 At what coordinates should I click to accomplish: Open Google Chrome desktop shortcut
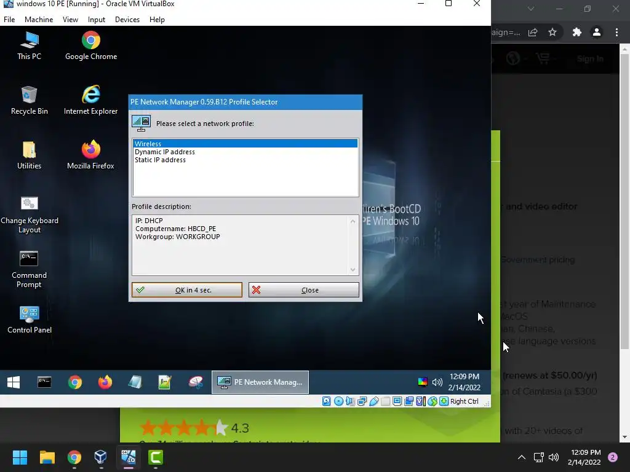[x=91, y=45]
